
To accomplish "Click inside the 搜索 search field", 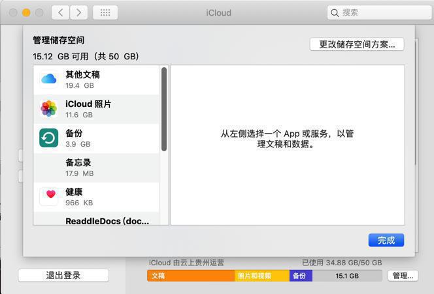I will point(379,12).
